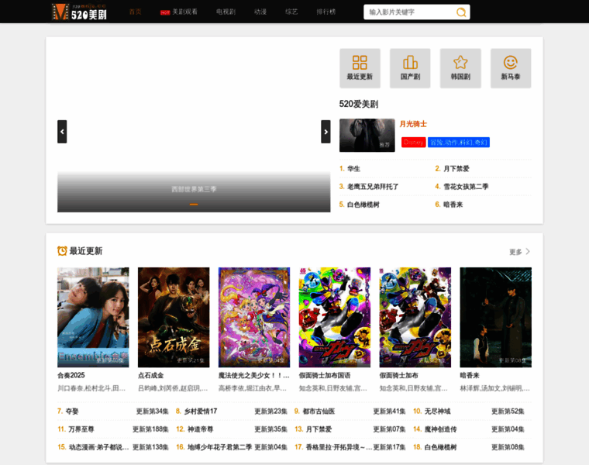Screen dimensions: 589x465
Task: Go to previous carousel slide
Action: tap(62, 132)
